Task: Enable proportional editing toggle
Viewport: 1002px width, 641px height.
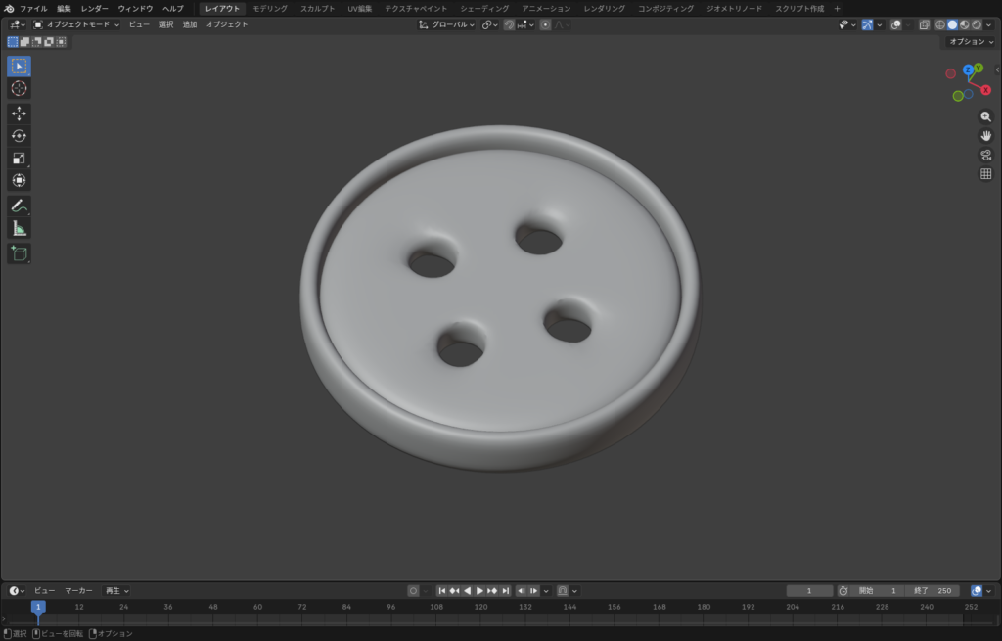Action: click(545, 24)
